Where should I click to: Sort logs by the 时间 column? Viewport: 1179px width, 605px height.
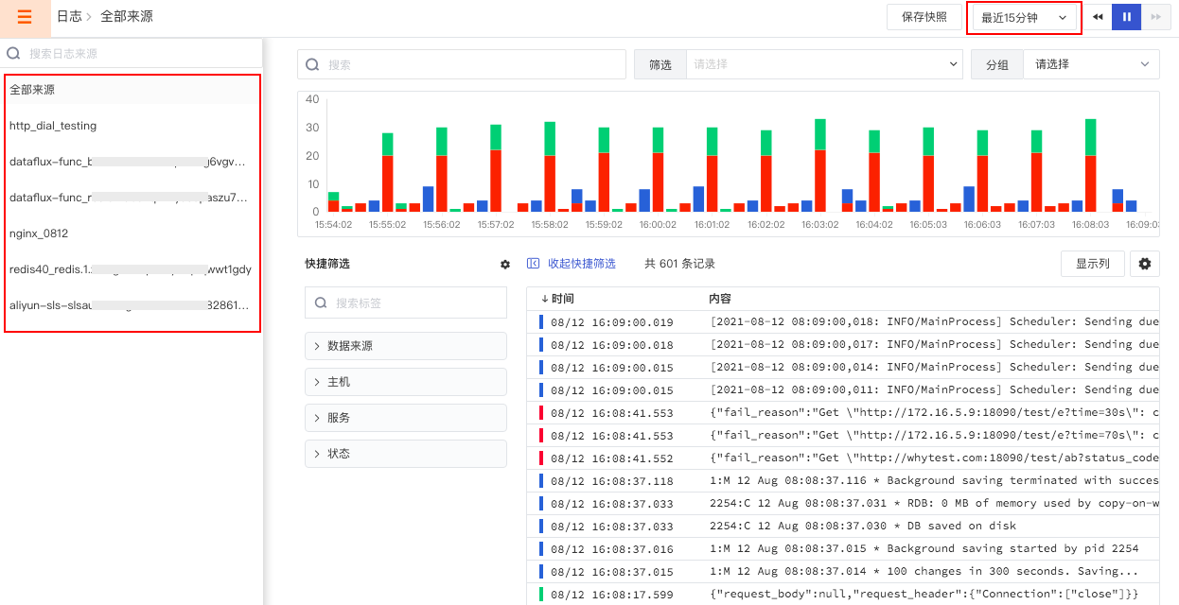[x=557, y=299]
